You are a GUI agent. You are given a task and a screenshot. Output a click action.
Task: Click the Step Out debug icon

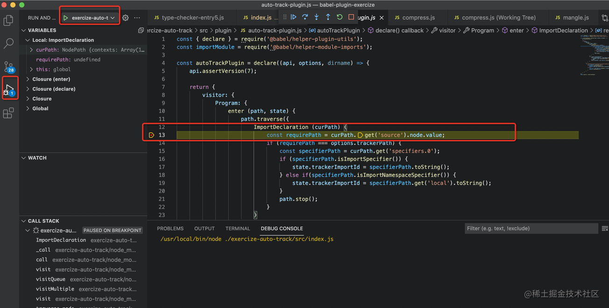(328, 17)
